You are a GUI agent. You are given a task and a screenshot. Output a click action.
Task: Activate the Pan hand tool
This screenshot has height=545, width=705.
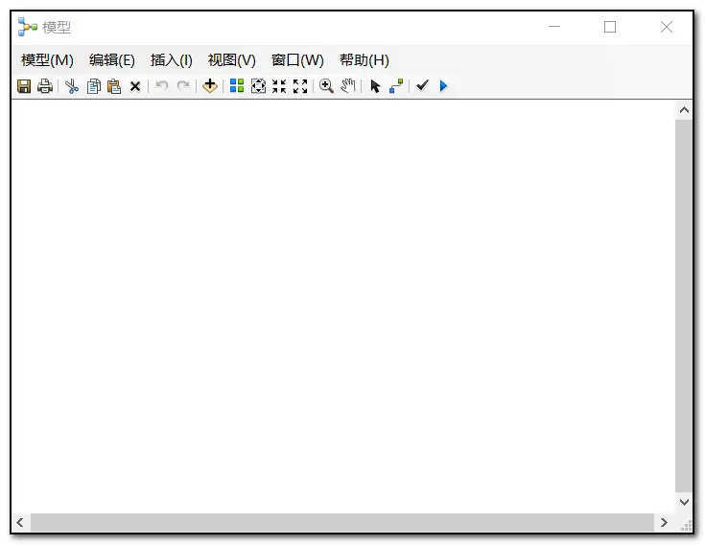[x=347, y=86]
